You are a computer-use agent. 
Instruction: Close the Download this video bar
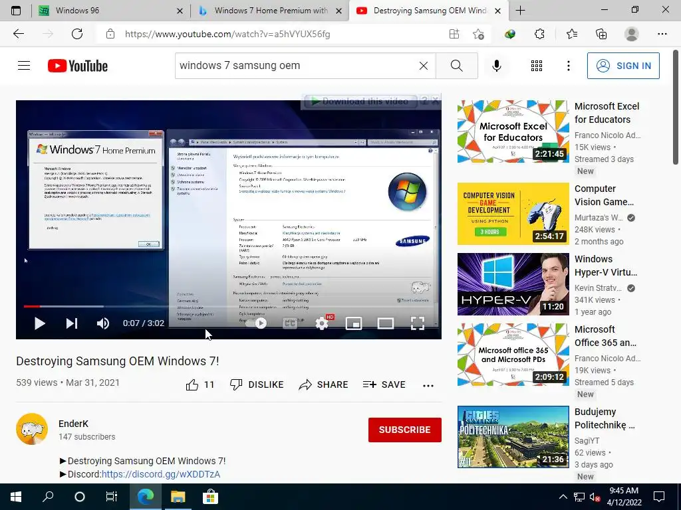(436, 101)
